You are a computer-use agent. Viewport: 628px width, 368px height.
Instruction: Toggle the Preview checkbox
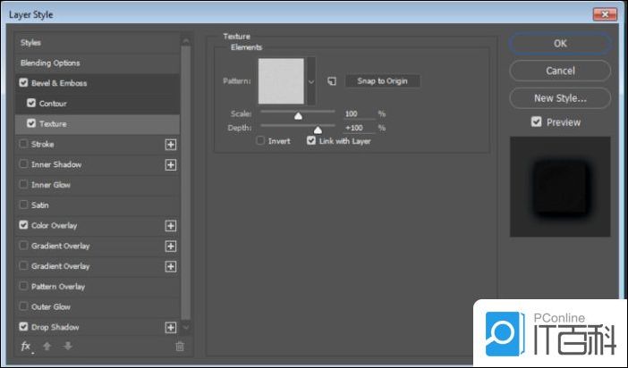pos(536,121)
